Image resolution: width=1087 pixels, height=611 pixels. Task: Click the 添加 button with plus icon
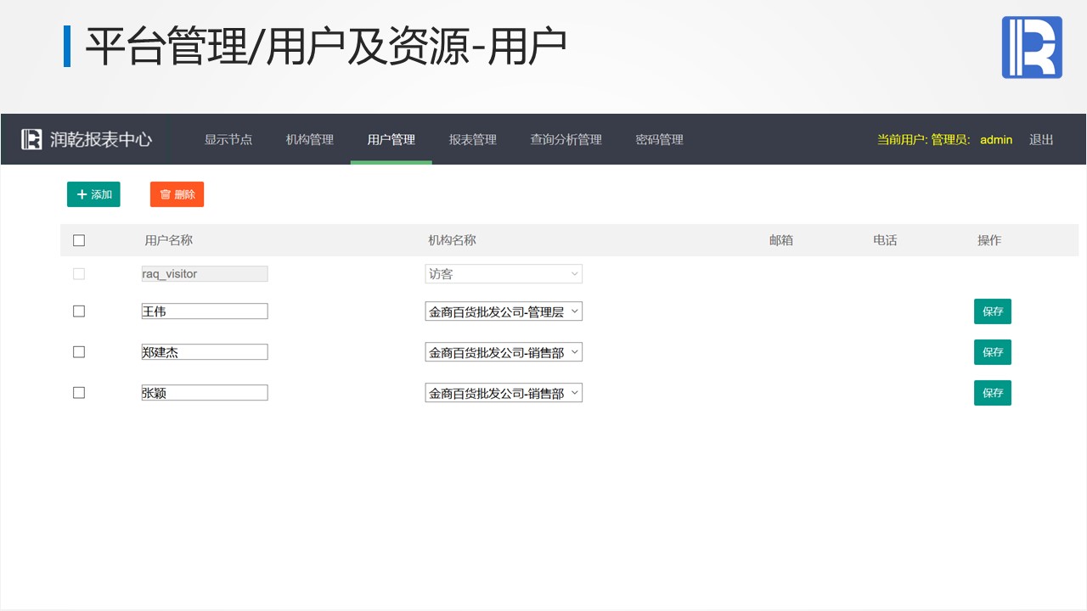tap(93, 194)
